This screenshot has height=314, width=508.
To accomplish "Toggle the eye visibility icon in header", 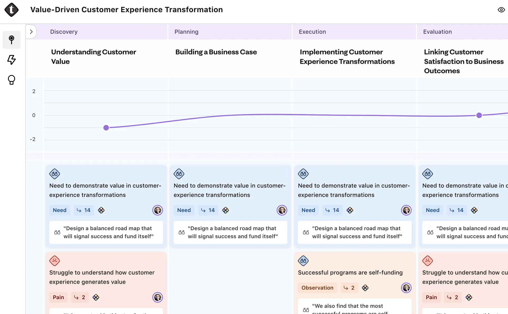I will (x=501, y=10).
